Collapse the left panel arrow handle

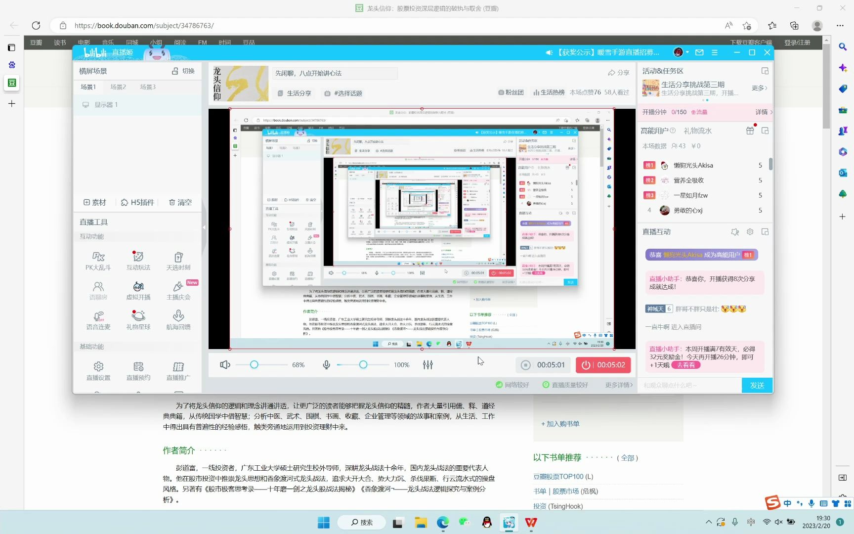204,227
